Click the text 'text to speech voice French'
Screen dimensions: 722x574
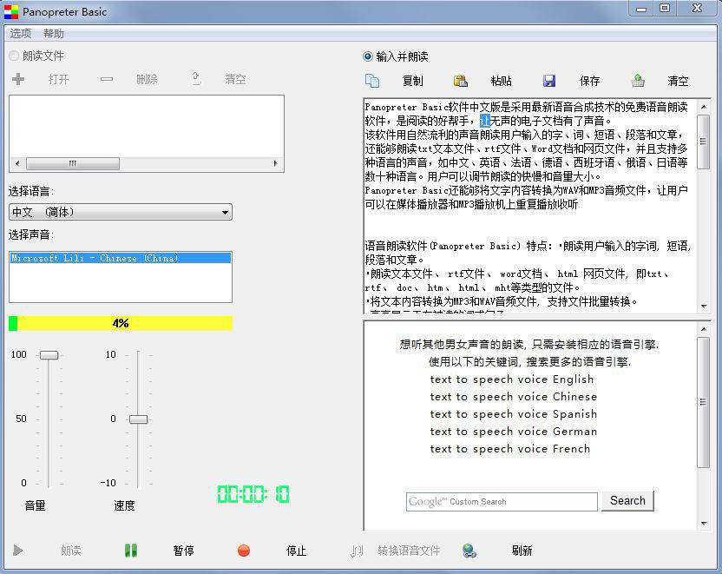(x=509, y=449)
